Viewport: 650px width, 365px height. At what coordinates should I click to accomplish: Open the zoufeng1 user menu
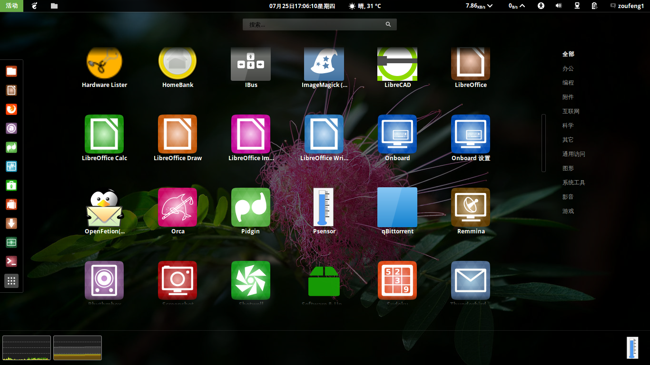pos(627,6)
